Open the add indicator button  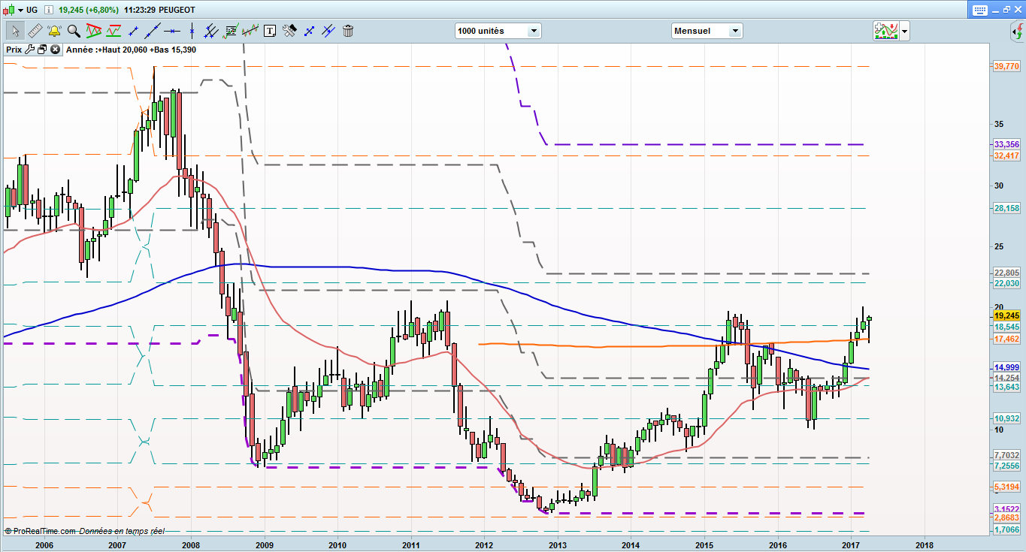click(x=885, y=31)
